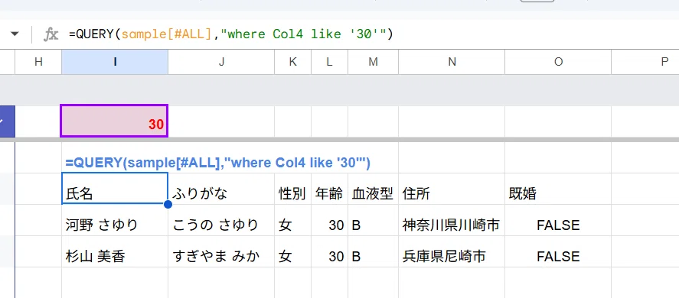Click the 女 cell in 杉山 美香 row

292,251
